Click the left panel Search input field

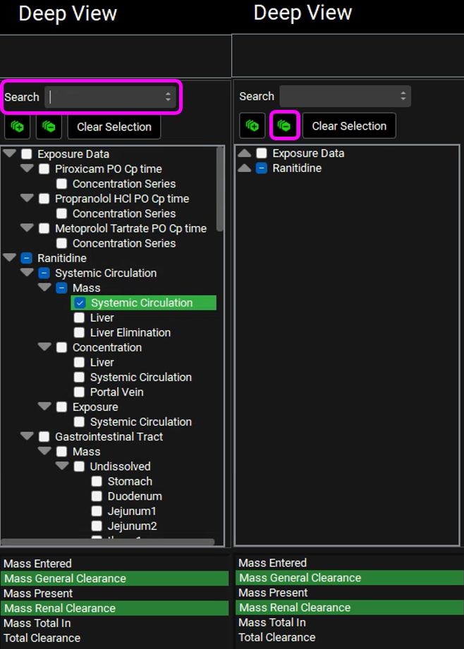104,97
